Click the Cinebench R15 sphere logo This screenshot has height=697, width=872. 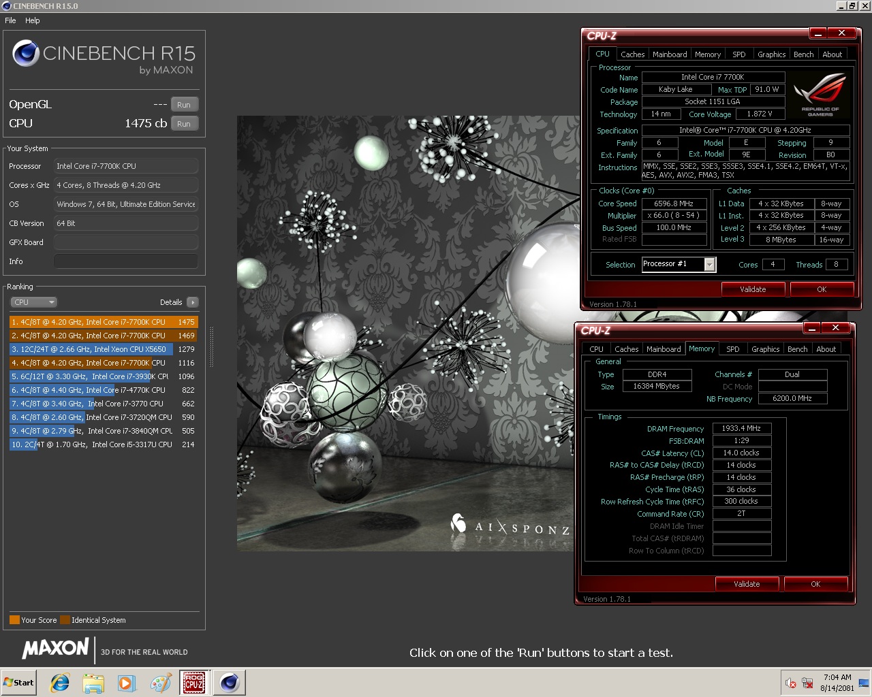26,53
